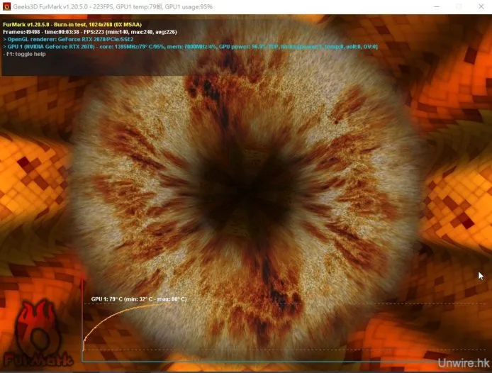Click the FurMark flame logo
This screenshot has width=492, height=373.
pos(38,333)
